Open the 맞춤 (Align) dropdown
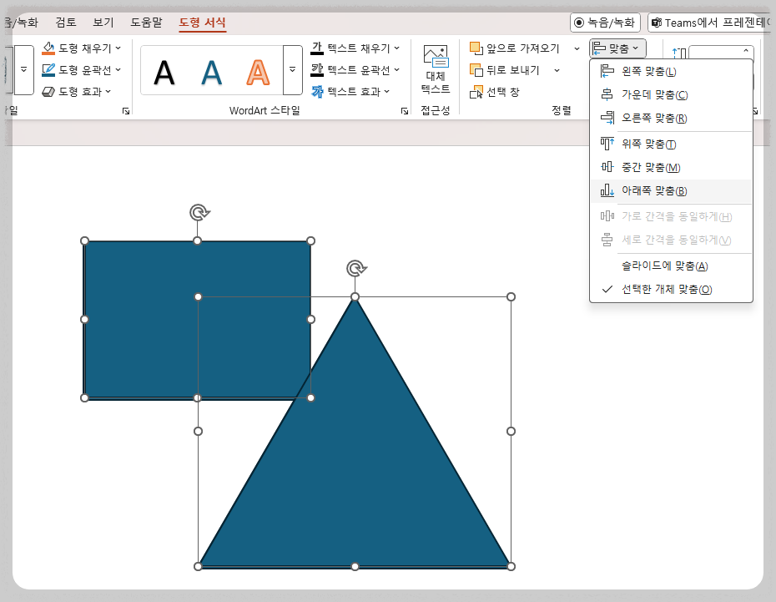 click(617, 48)
